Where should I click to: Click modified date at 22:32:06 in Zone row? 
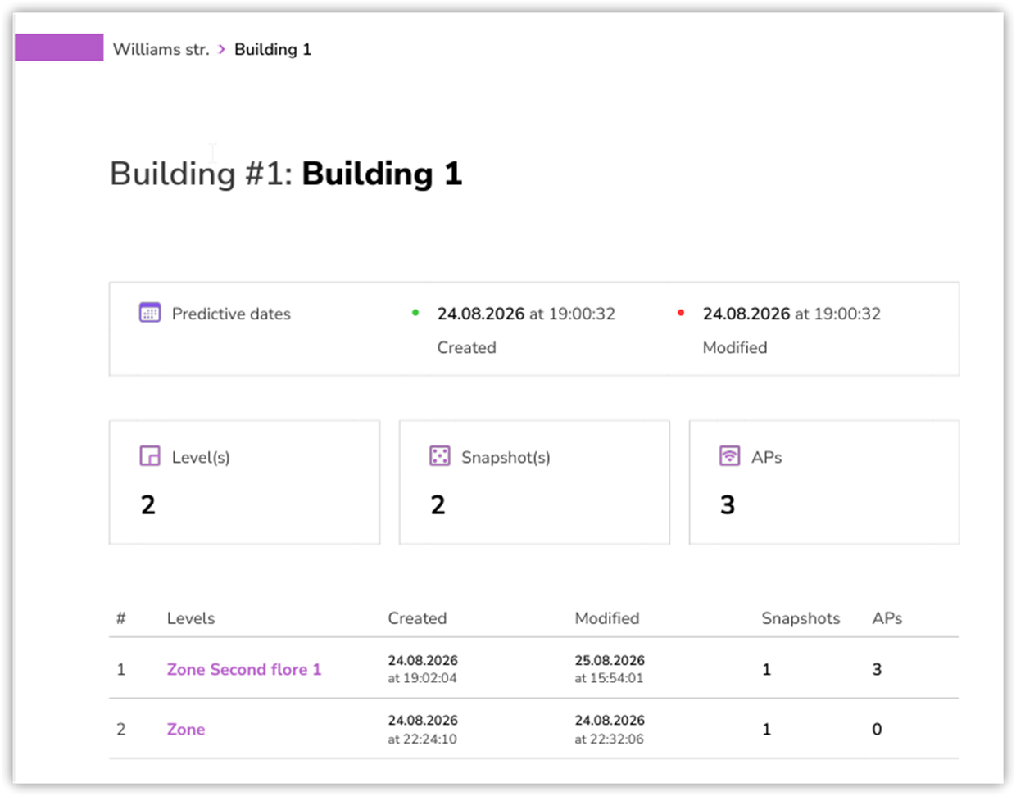(610, 729)
